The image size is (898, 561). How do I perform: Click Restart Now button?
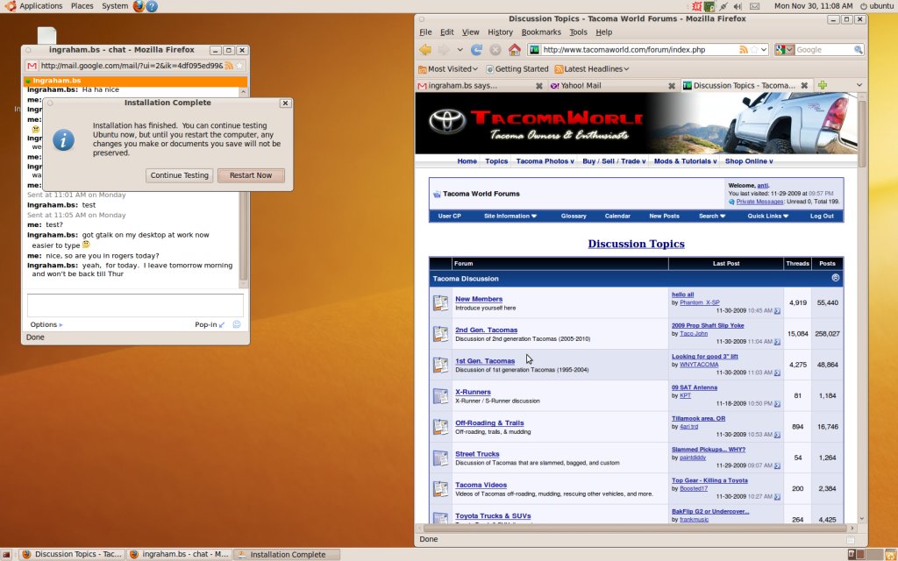(x=251, y=175)
